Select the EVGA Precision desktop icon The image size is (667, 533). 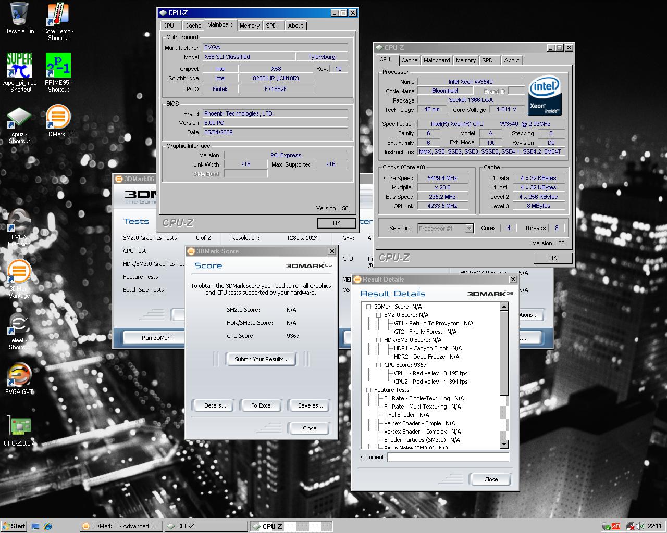pyautogui.click(x=19, y=228)
